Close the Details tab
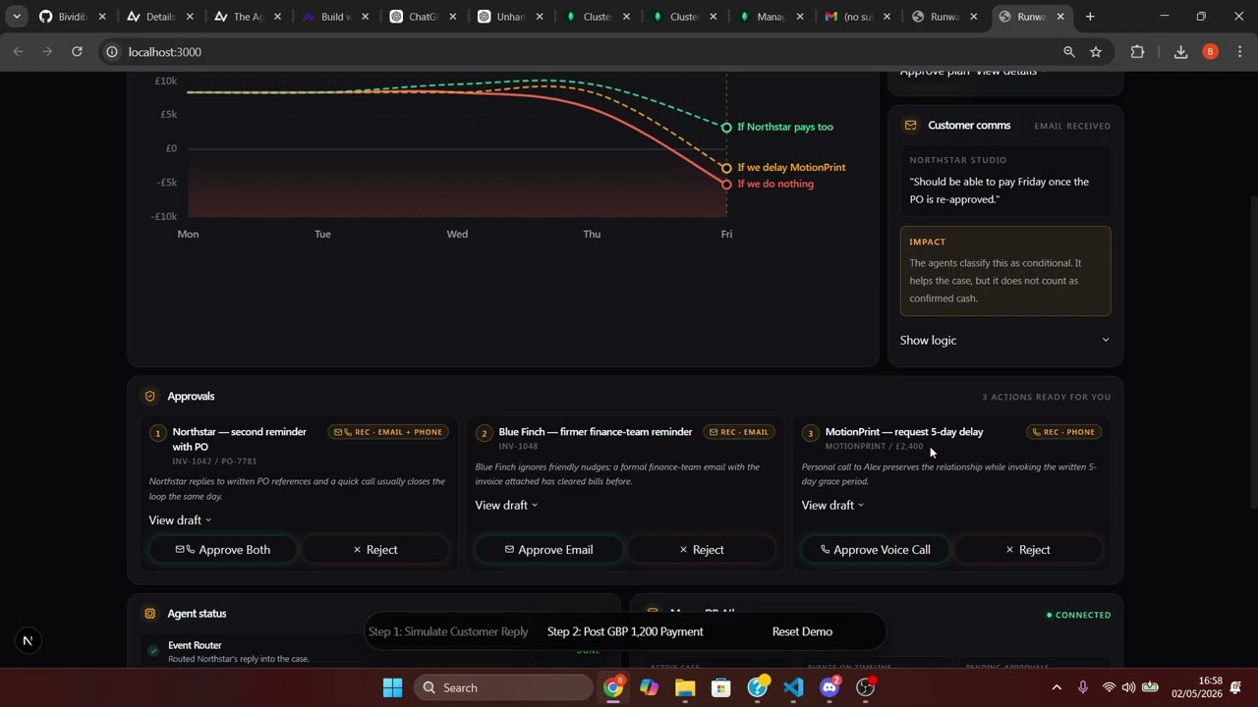The image size is (1258, 707). [191, 17]
